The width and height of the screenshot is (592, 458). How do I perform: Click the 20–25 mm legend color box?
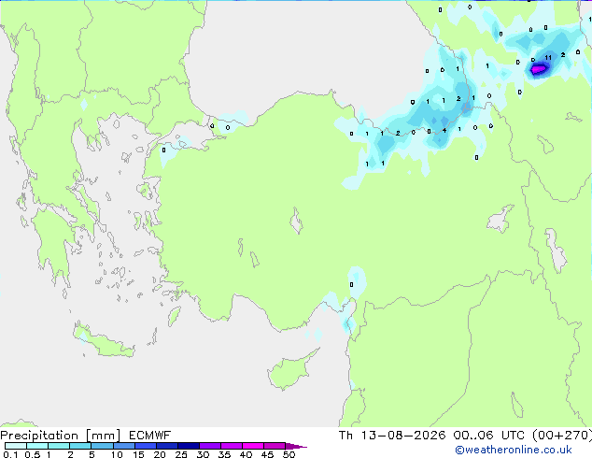click(166, 446)
